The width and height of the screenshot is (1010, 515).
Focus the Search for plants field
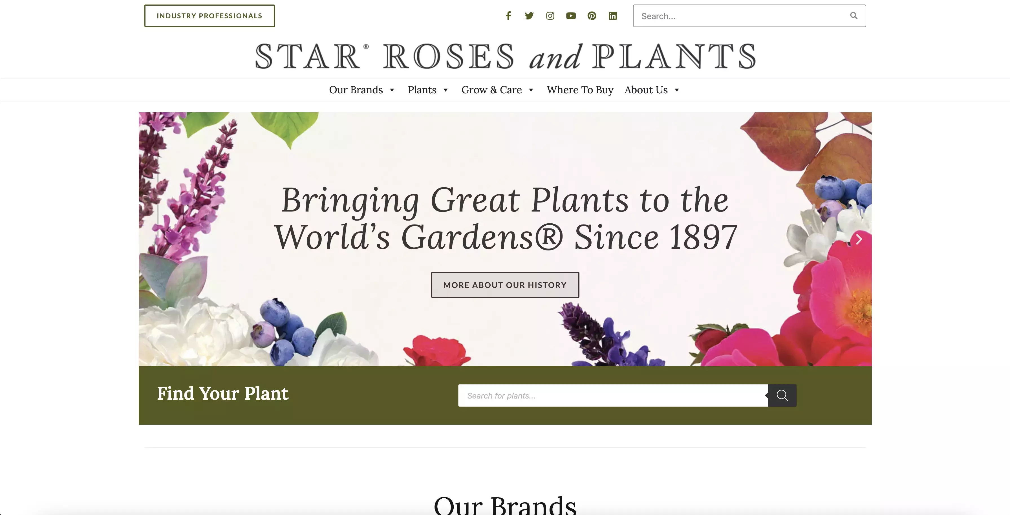613,395
